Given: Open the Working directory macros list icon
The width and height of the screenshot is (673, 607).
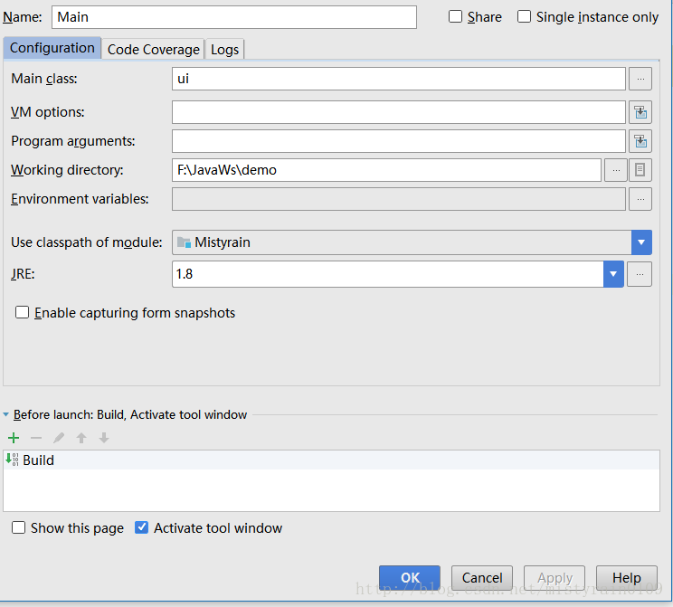Looking at the screenshot, I should coord(640,170).
